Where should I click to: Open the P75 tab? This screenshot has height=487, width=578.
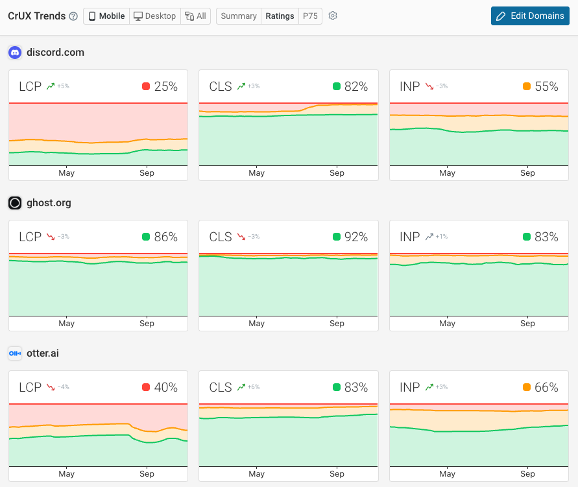pyautogui.click(x=310, y=16)
